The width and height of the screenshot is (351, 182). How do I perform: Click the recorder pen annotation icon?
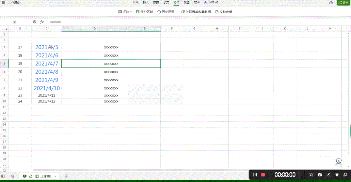click(328, 174)
